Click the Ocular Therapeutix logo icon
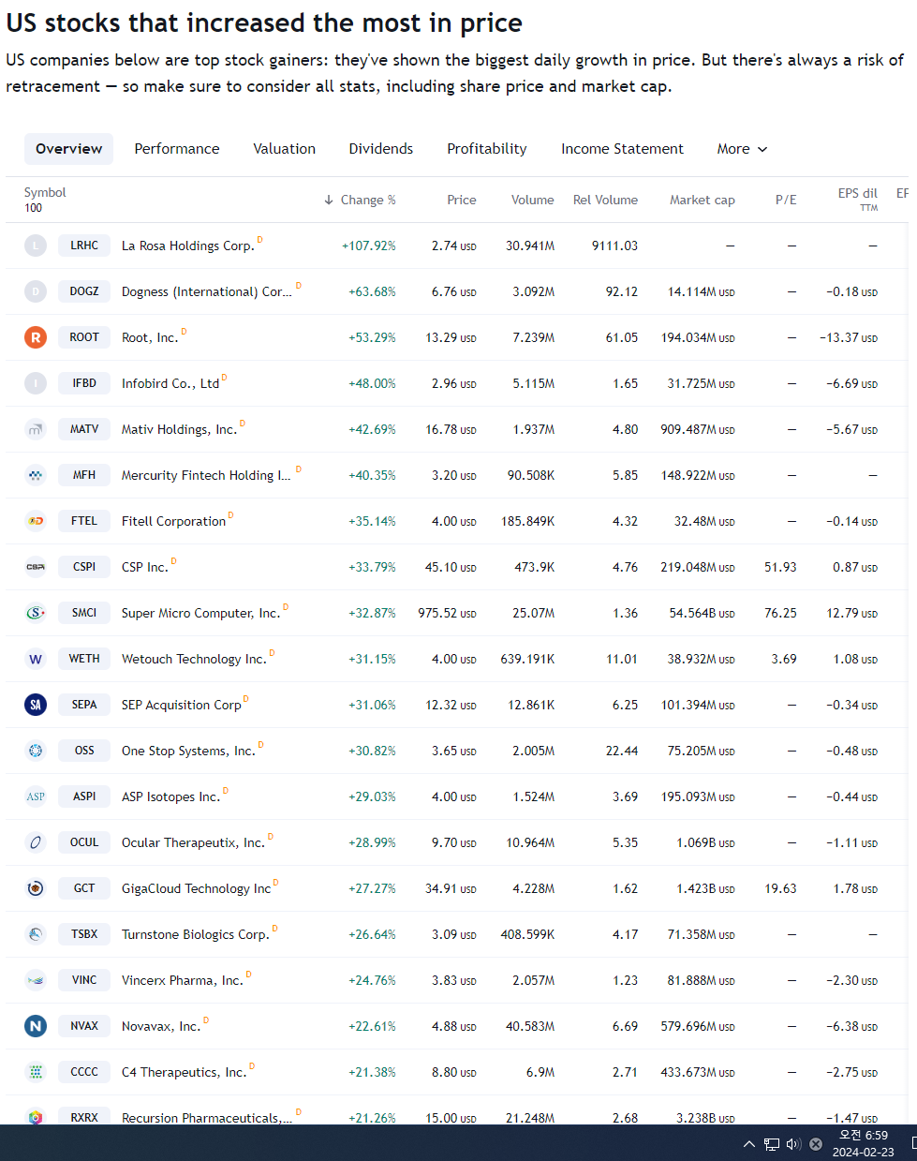The height and width of the screenshot is (1161, 917). 36,842
